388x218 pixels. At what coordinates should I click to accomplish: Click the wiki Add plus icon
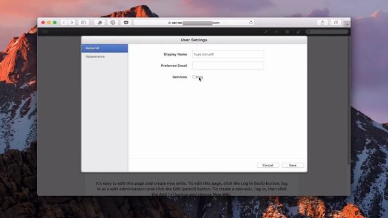tap(276, 31)
